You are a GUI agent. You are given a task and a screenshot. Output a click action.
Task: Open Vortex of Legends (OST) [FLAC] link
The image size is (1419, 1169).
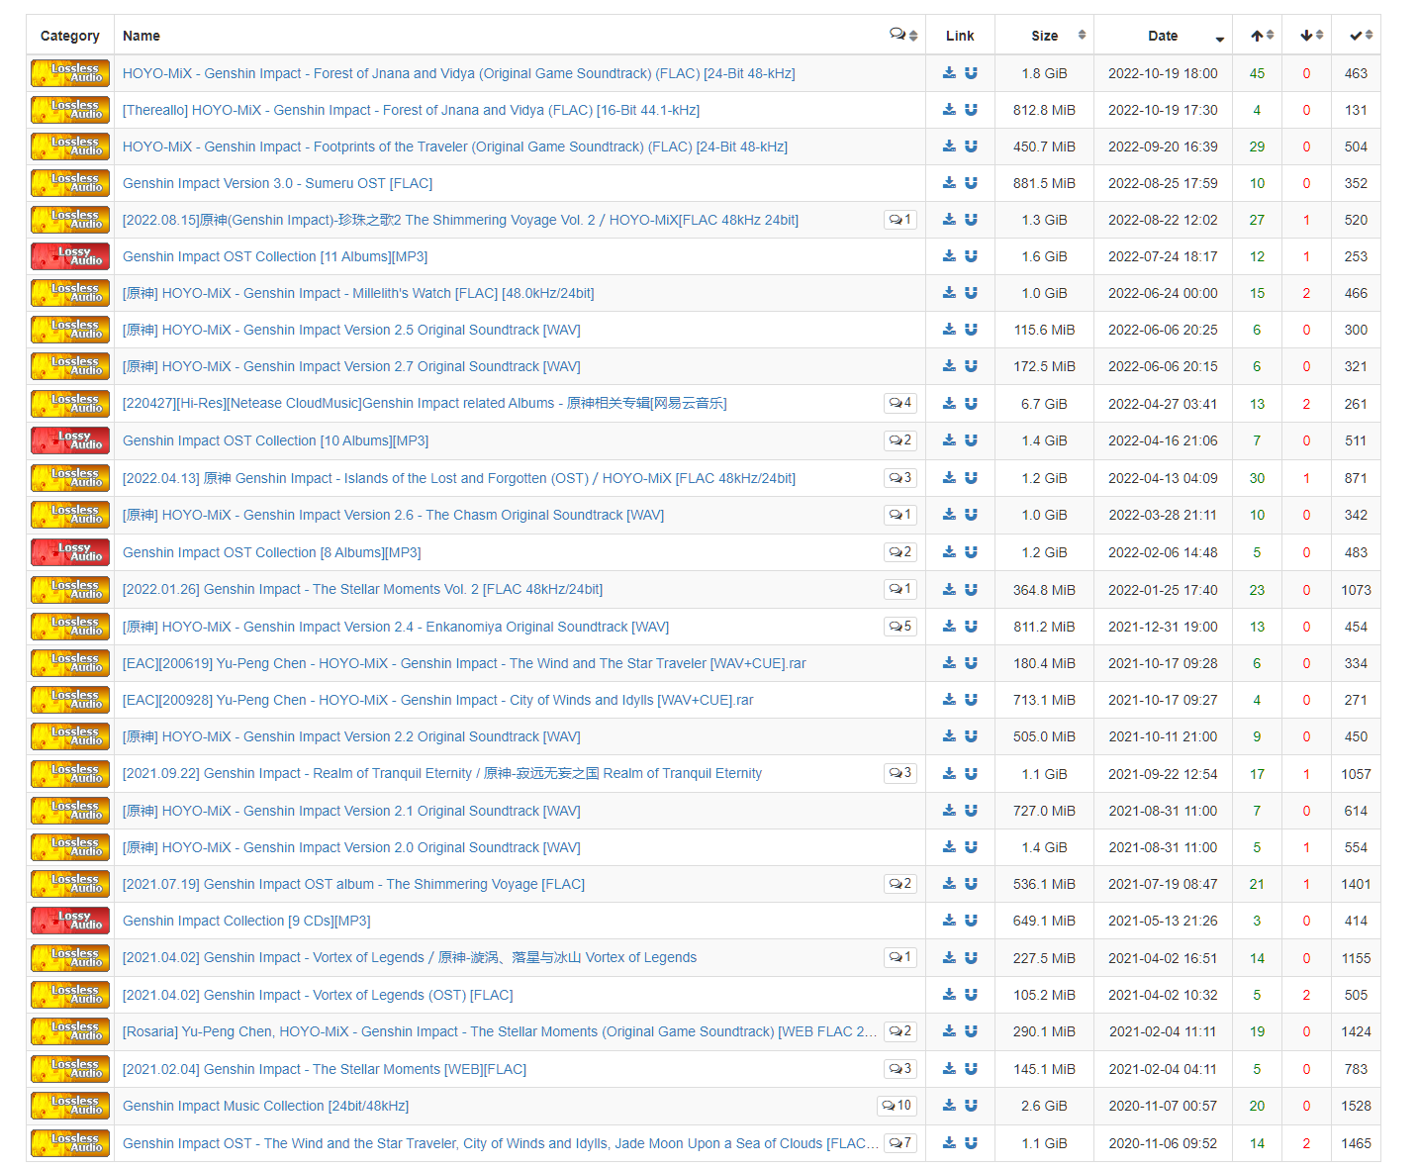click(318, 995)
